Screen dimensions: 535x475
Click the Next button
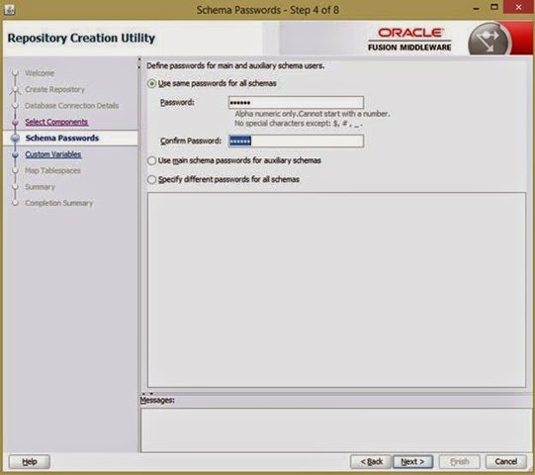[412, 462]
